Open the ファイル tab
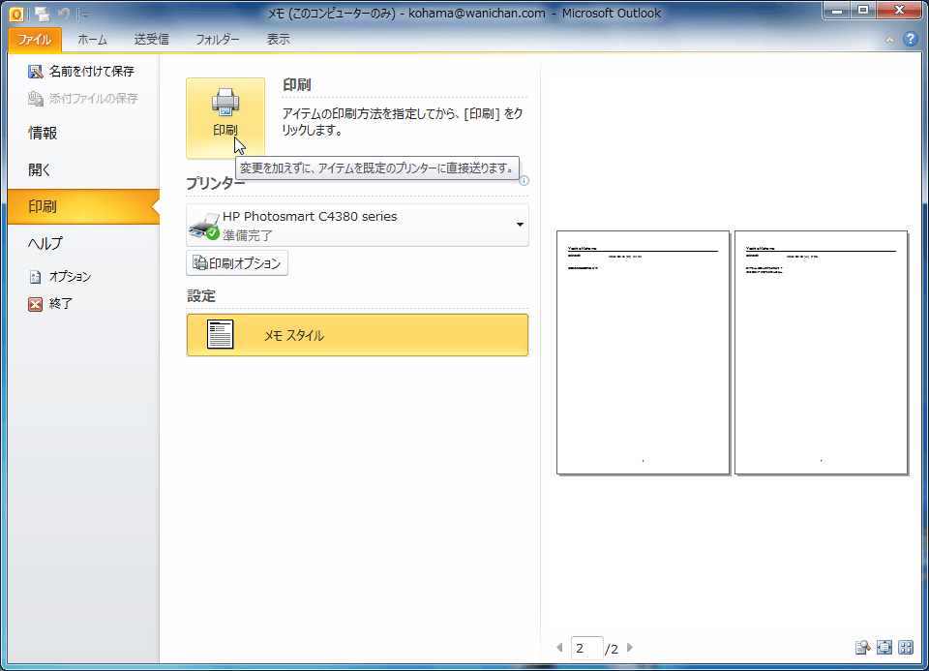Viewport: 929px width, 671px height. pyautogui.click(x=35, y=40)
